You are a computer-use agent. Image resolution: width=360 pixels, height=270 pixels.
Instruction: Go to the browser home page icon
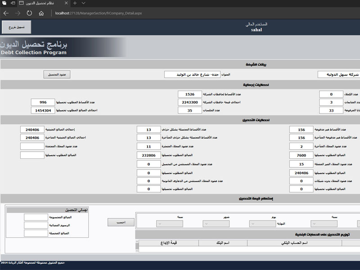pos(41,13)
